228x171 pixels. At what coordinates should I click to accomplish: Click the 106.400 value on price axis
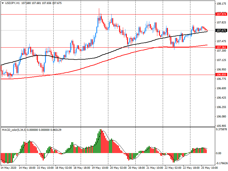tap(221, 98)
